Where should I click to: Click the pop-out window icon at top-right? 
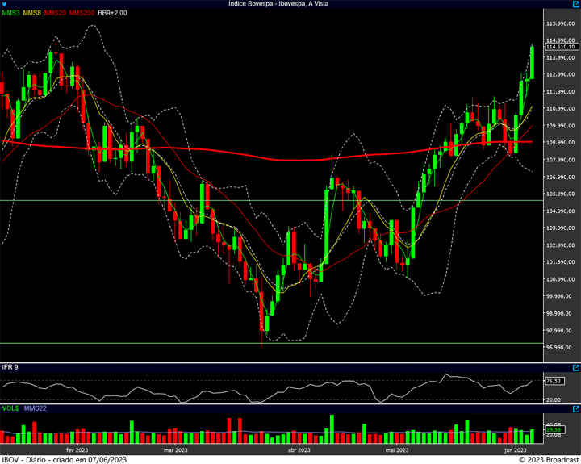pyautogui.click(x=575, y=4)
